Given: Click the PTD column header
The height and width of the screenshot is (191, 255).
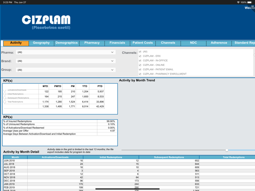Looking at the screenshot, I should tap(100, 86).
